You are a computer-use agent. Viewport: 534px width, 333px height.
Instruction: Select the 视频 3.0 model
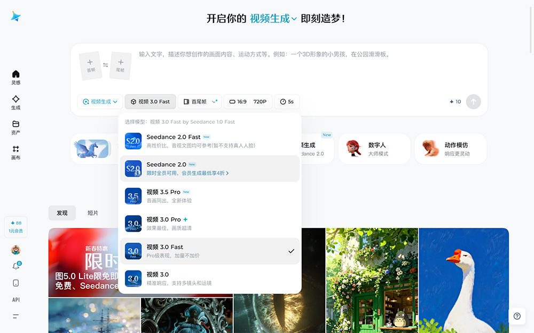210,279
